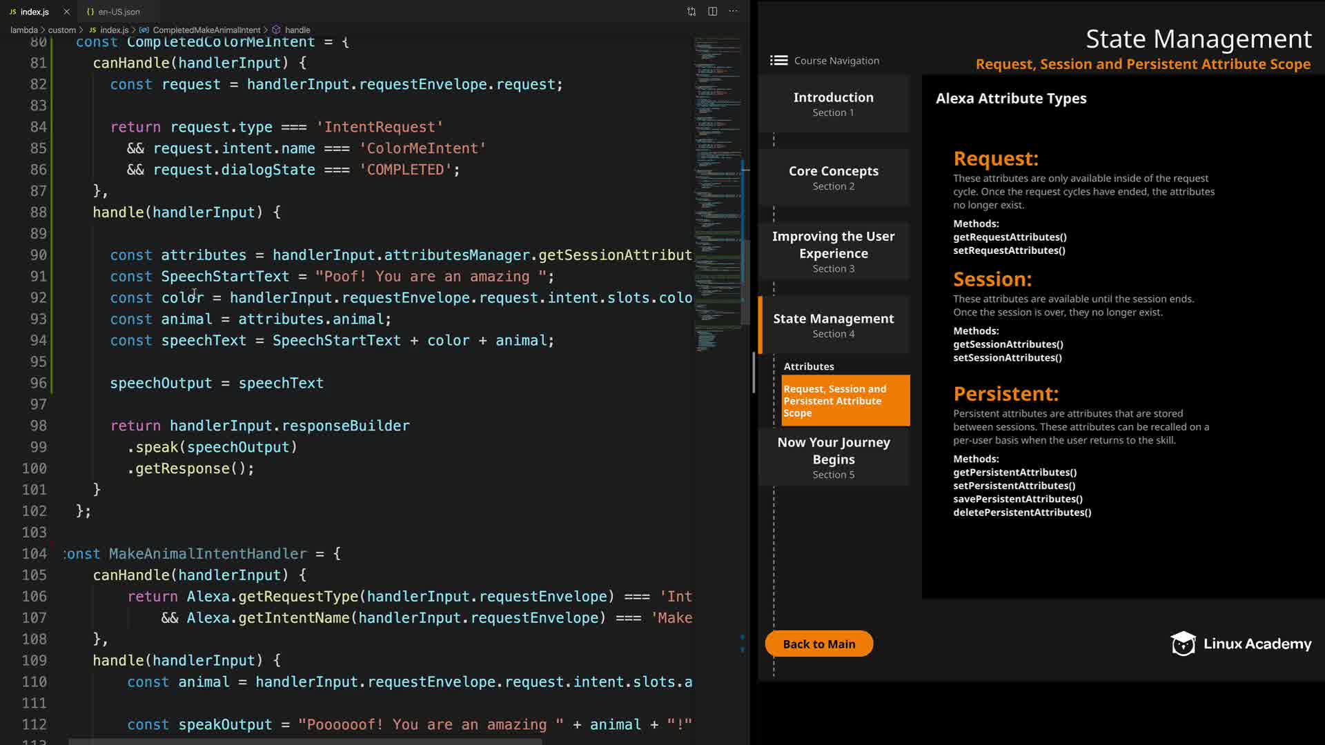Screen dimensions: 1325x745
Task: Expand the custom breadcrumb folder
Action: point(61,30)
